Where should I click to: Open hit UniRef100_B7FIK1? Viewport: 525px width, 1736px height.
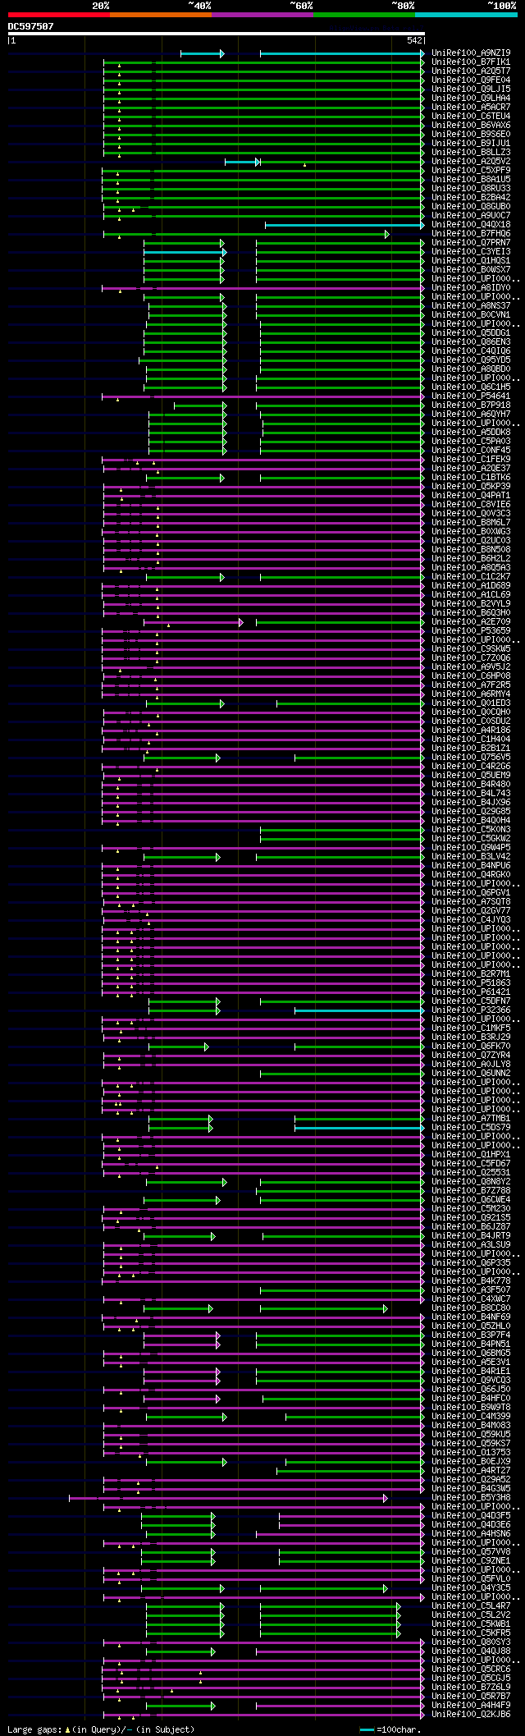[471, 62]
